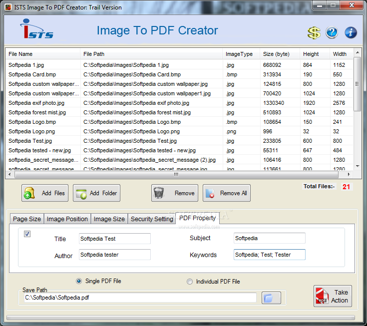Click the total files count 21
The height and width of the screenshot is (326, 367).
[x=346, y=187]
